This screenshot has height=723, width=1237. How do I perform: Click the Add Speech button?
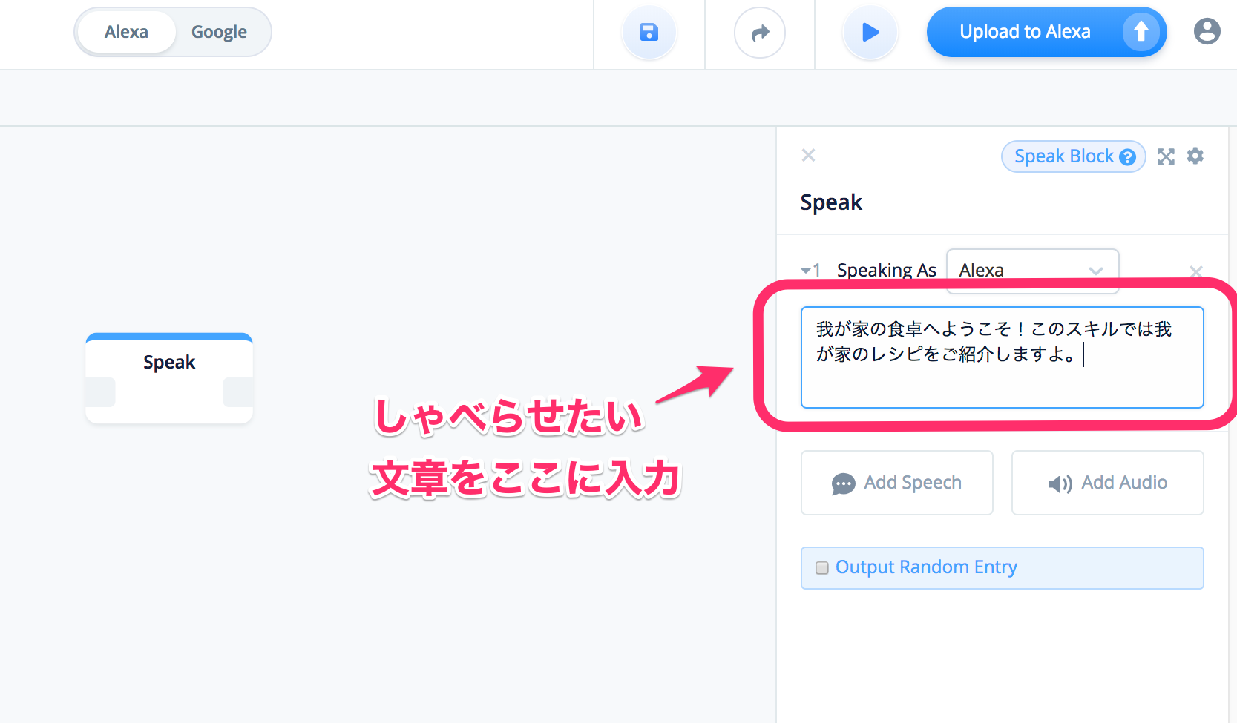pos(896,483)
